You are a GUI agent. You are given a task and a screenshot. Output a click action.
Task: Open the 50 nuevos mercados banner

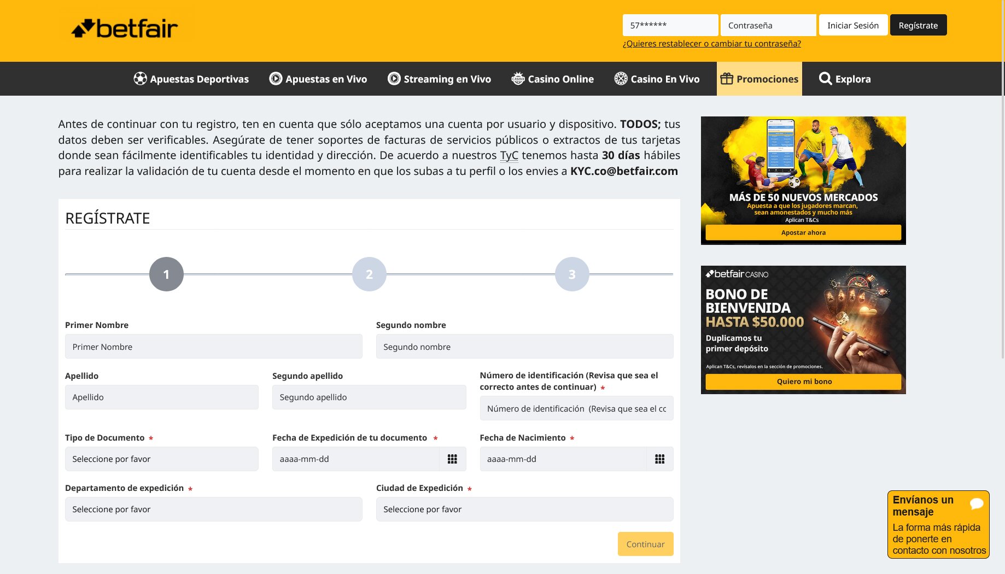(803, 180)
